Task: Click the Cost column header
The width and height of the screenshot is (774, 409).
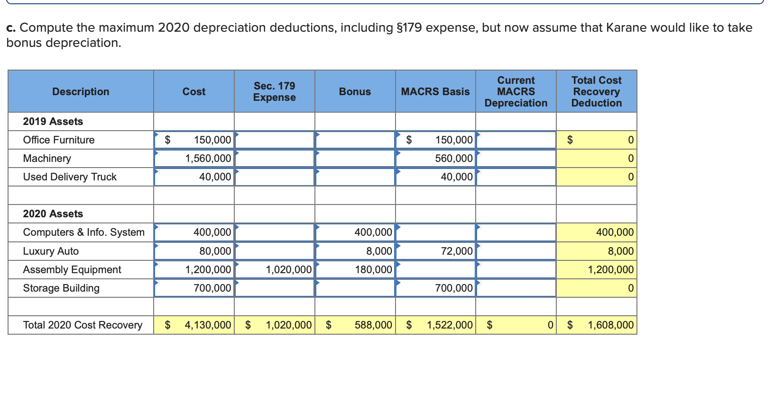Action: (194, 91)
